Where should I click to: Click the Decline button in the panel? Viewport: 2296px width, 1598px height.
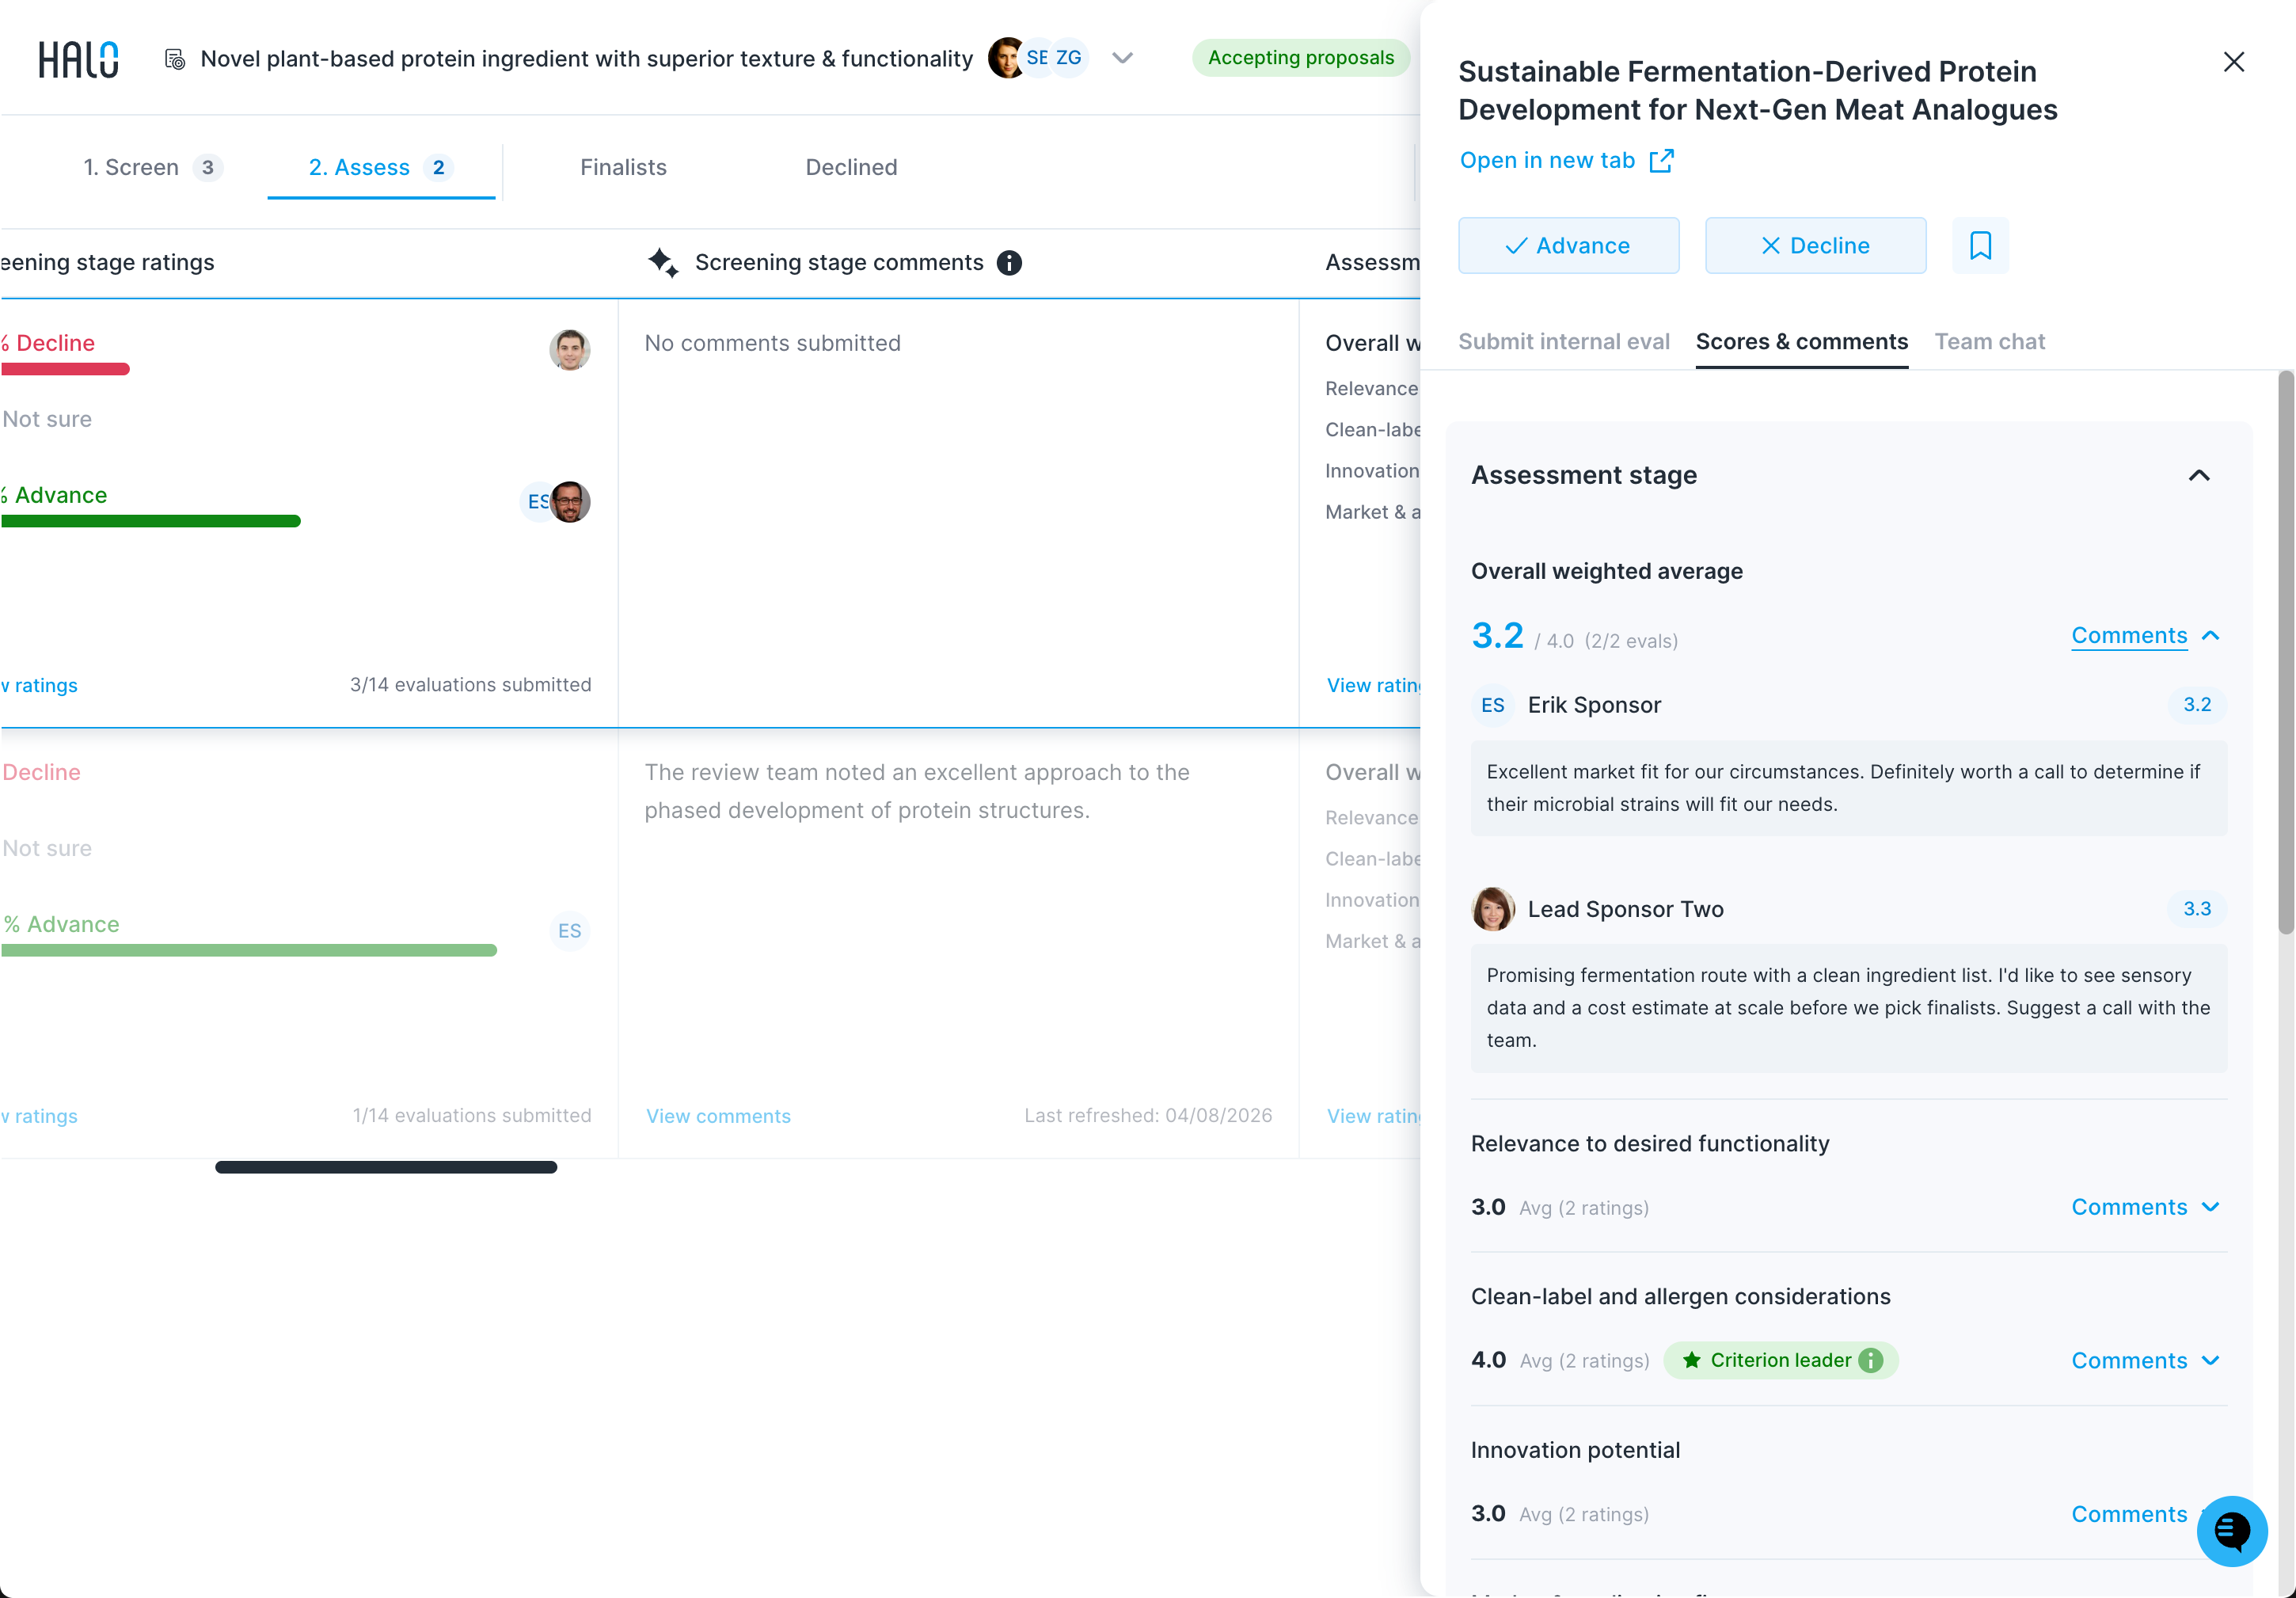[1815, 246]
